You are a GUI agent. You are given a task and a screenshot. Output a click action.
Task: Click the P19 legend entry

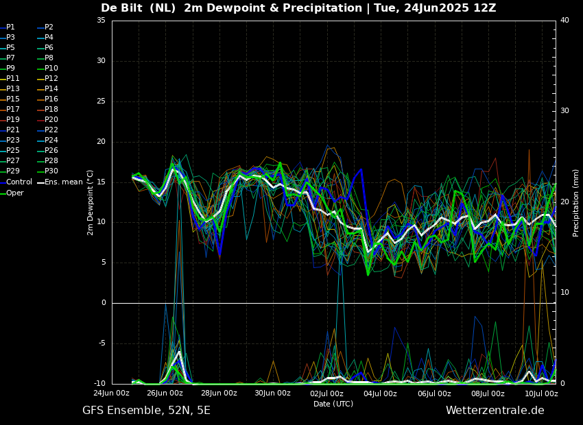tap(13, 120)
